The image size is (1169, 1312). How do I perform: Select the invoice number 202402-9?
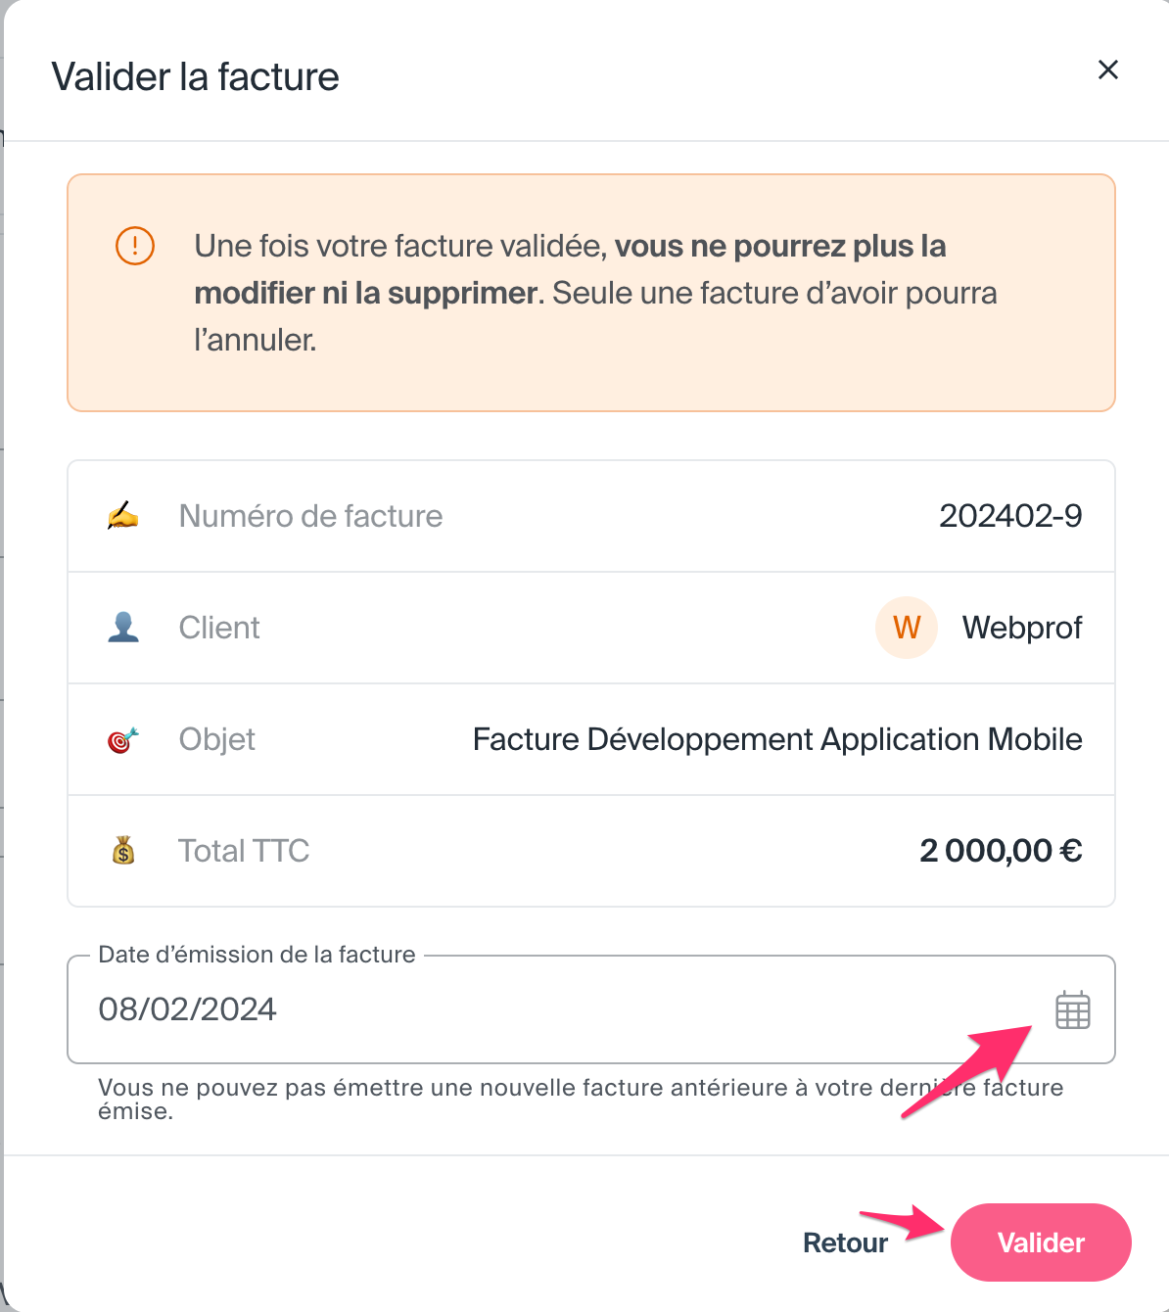[x=1010, y=516]
